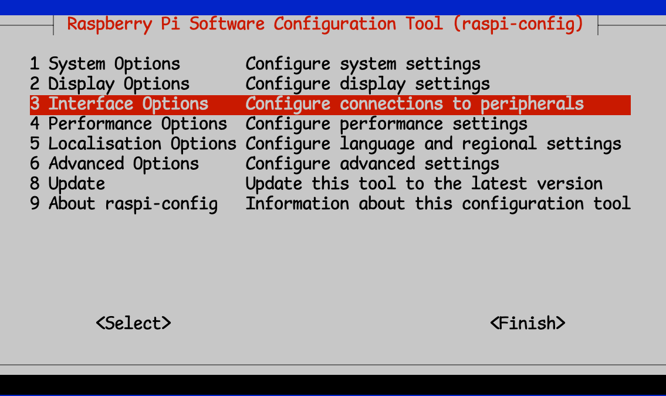Click "Information about this configuration tool" text

click(x=438, y=204)
